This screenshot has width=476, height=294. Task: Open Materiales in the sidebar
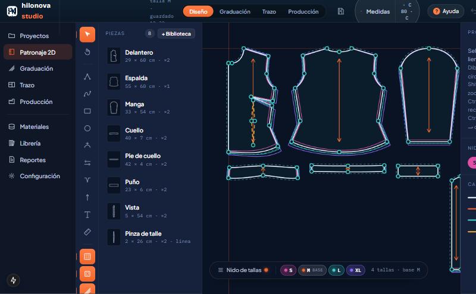point(37,127)
